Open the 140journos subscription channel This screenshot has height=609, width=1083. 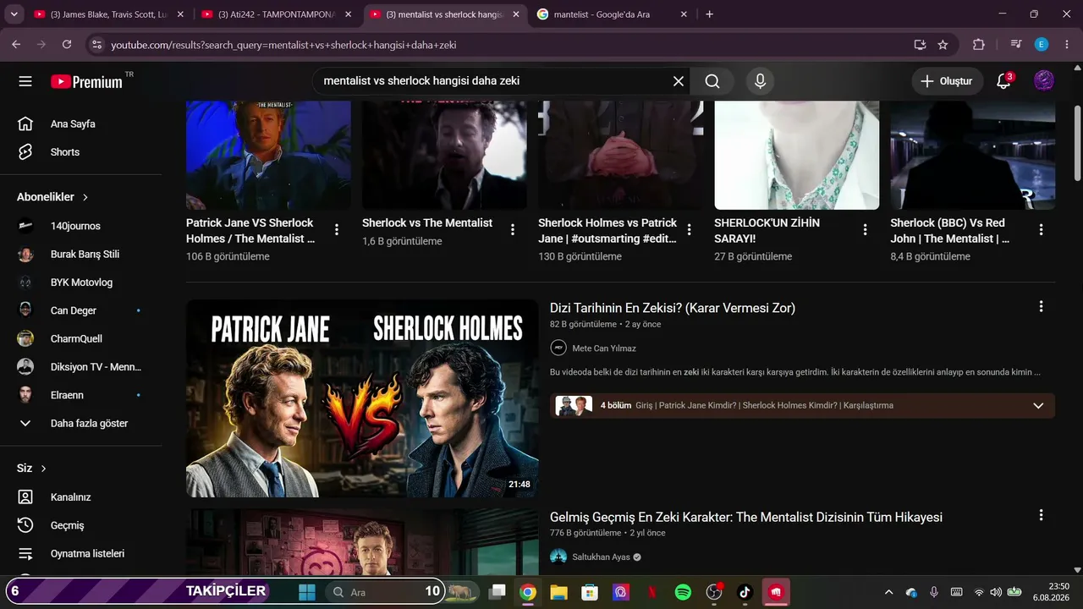(x=81, y=226)
